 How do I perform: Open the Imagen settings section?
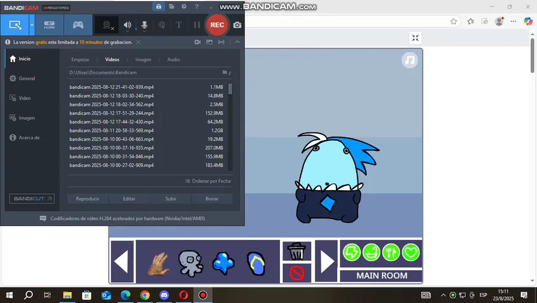coord(32,118)
